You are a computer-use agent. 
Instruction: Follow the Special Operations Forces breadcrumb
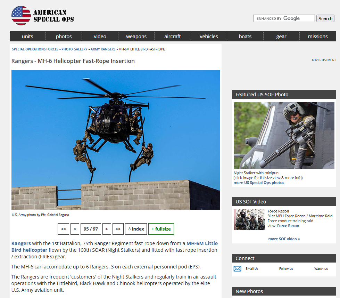tap(35, 49)
